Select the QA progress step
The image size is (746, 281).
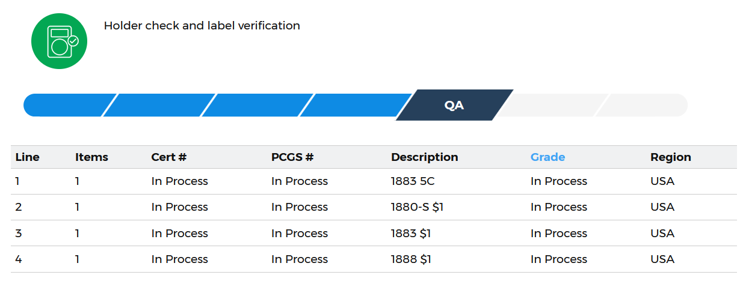click(454, 105)
